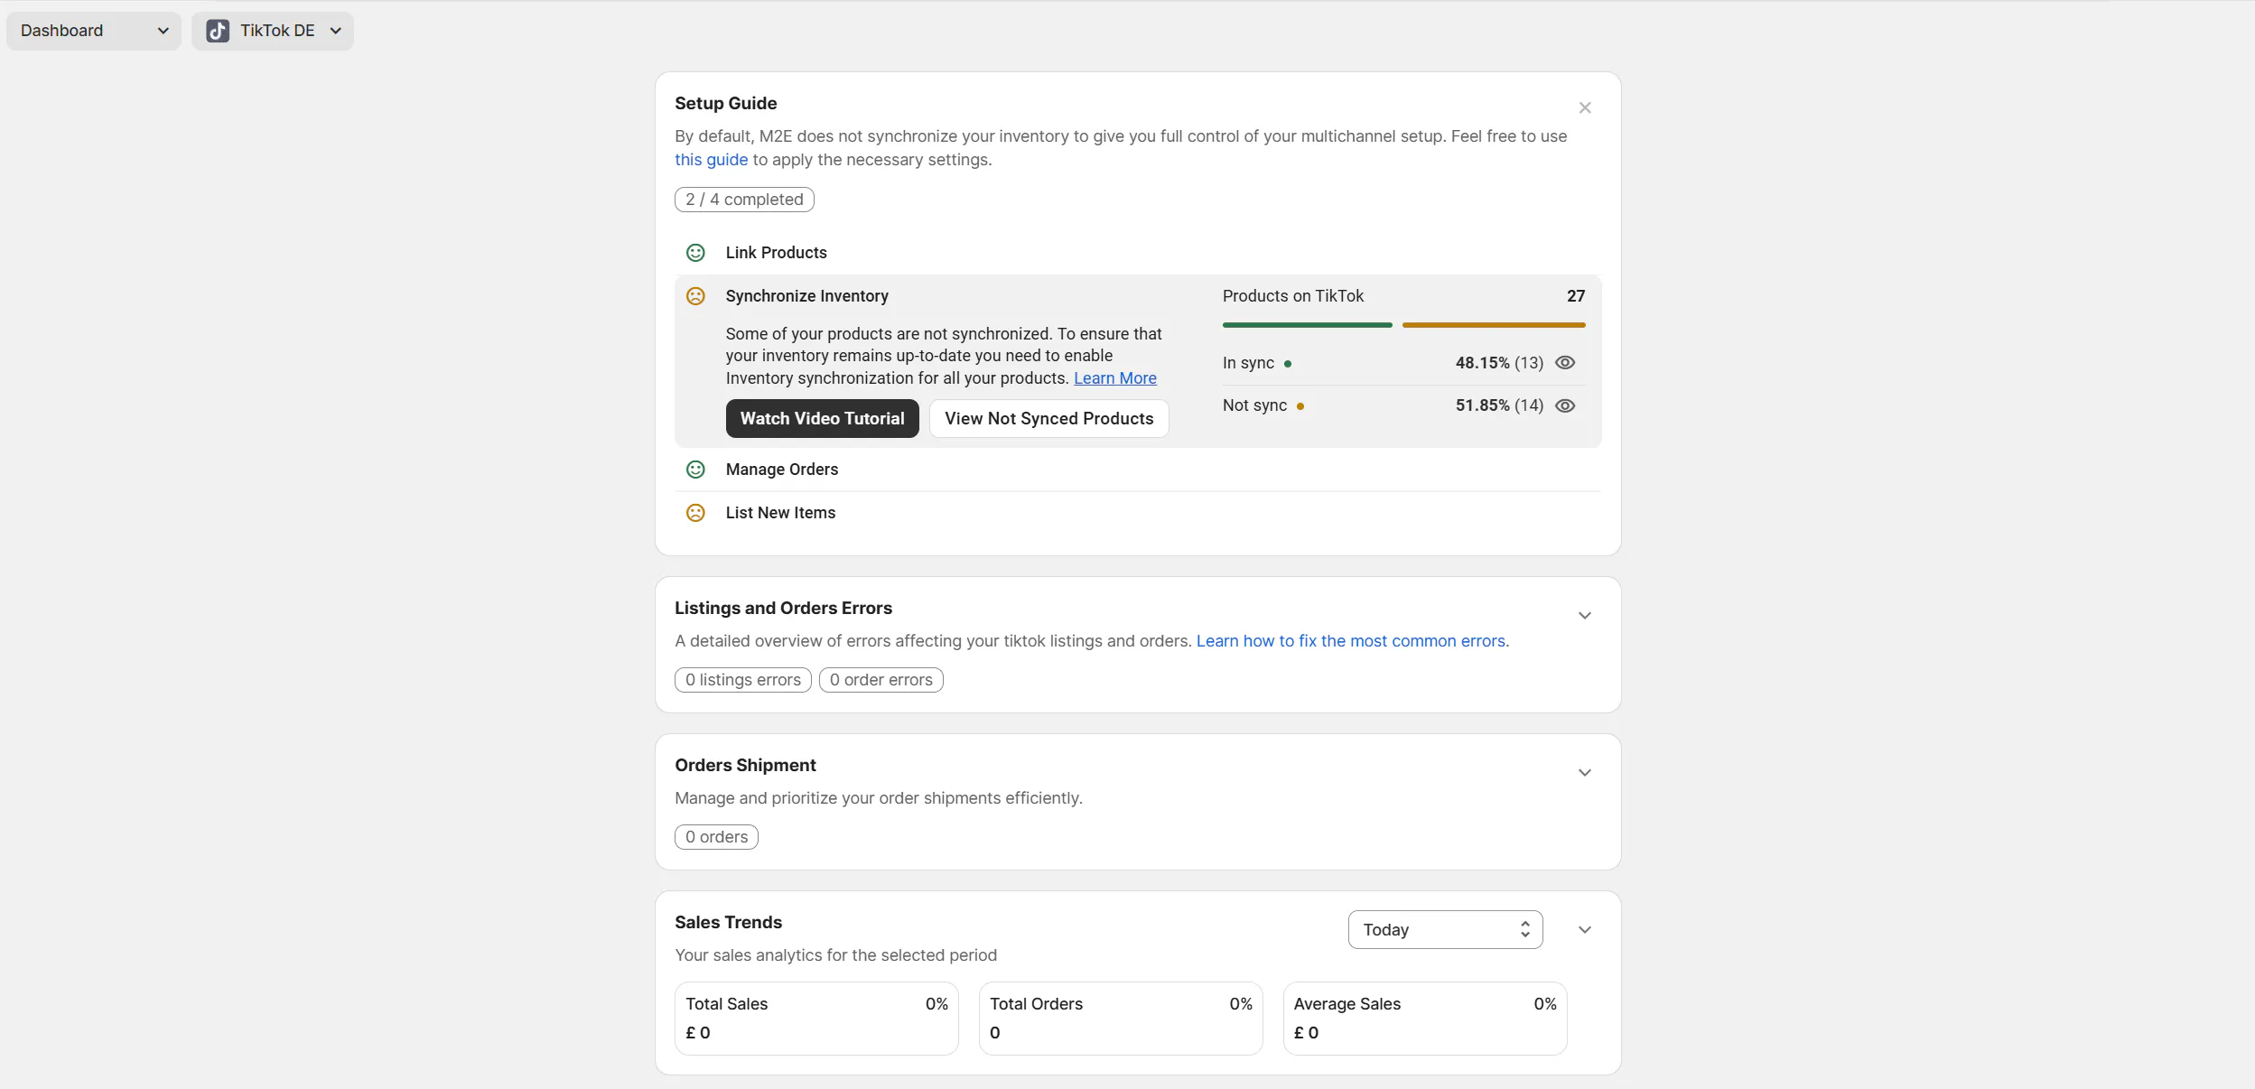Viewport: 2255px width, 1089px height.
Task: Click the orange sad face beside Synchronize Inventory
Action: point(695,296)
